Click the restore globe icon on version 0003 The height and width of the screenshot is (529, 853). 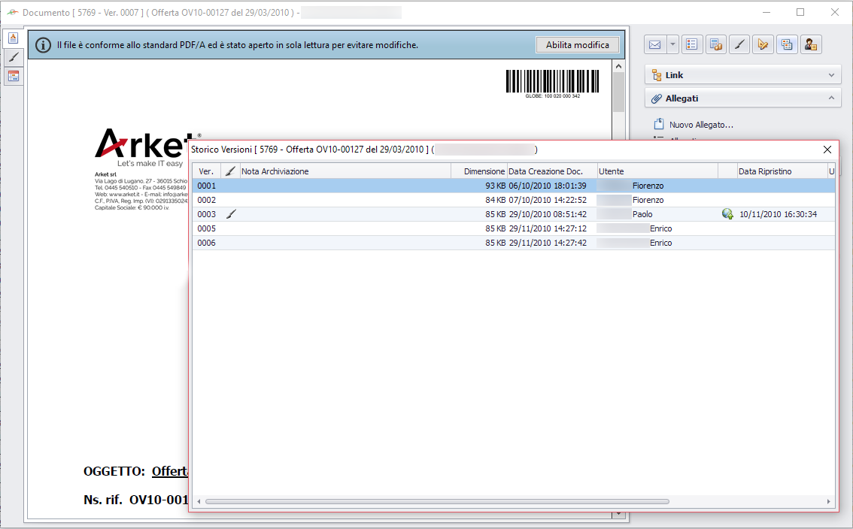coord(727,214)
